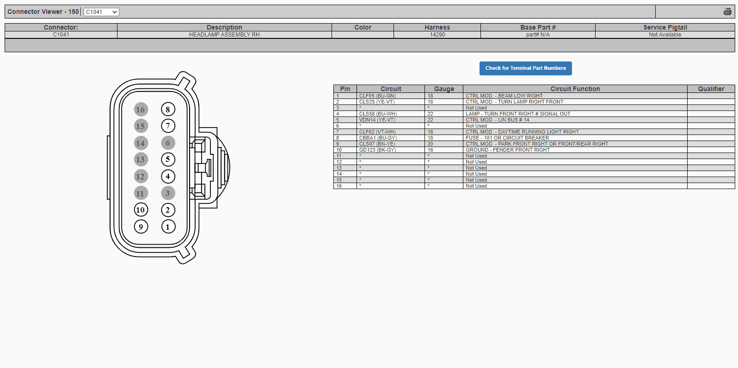Click HEADLAMP ASSEMBLY RH description text

[224, 35]
